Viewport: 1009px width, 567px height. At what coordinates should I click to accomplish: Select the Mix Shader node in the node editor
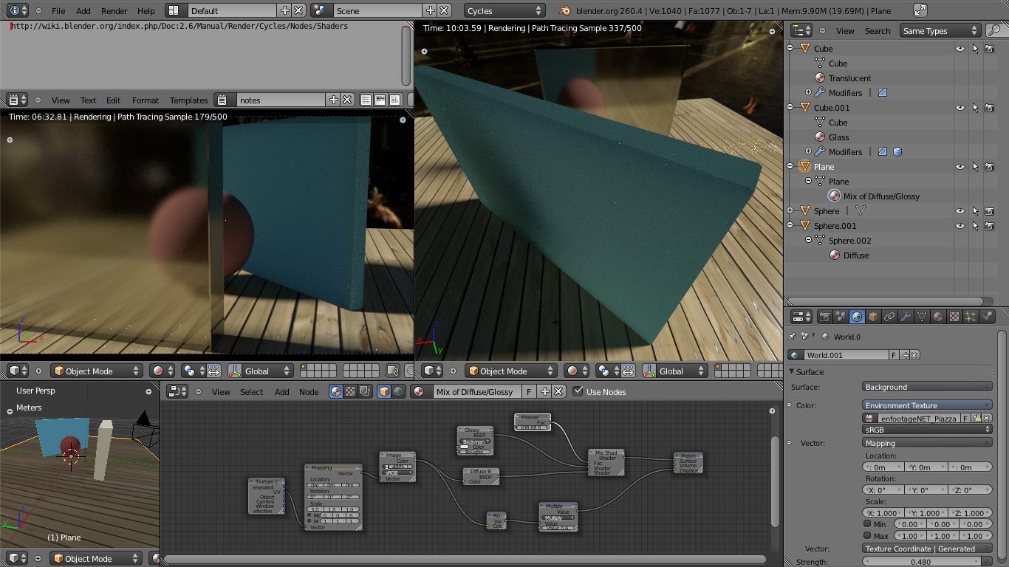click(x=606, y=462)
